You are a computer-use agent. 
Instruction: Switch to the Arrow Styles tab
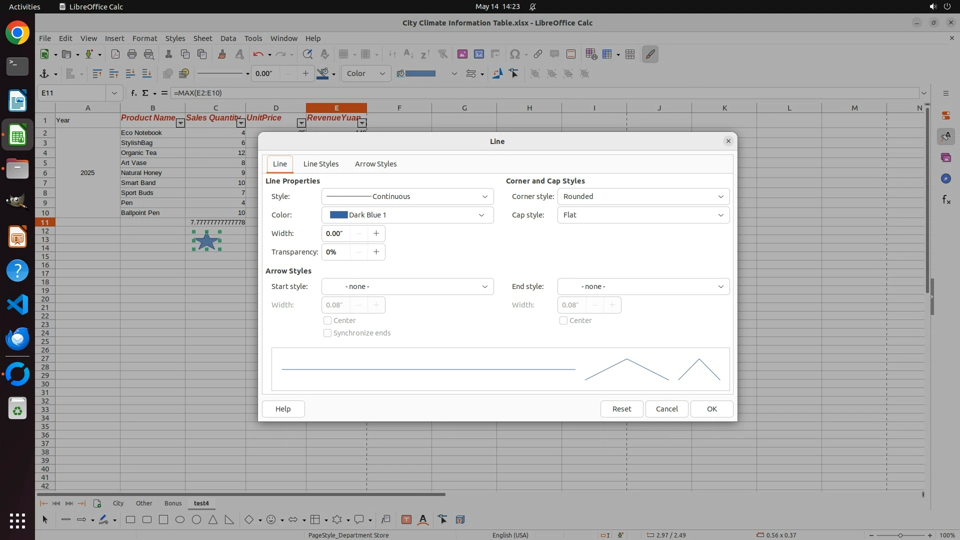pos(375,164)
